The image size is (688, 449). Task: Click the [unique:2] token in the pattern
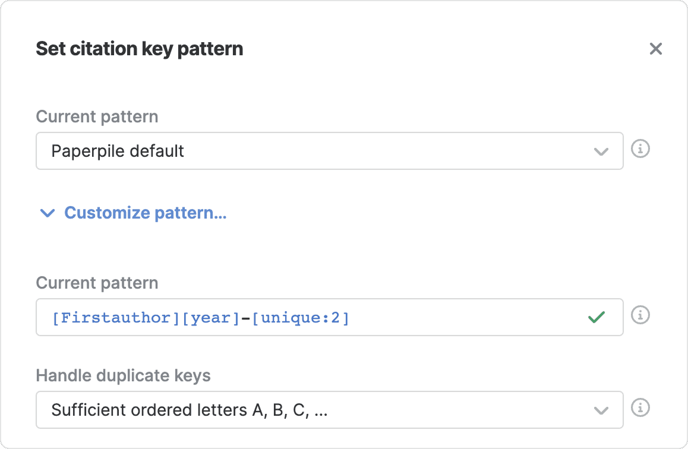click(301, 318)
